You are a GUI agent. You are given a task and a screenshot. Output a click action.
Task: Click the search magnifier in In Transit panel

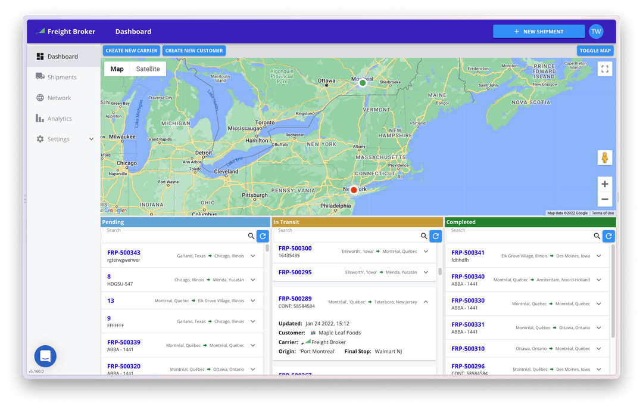pos(423,236)
